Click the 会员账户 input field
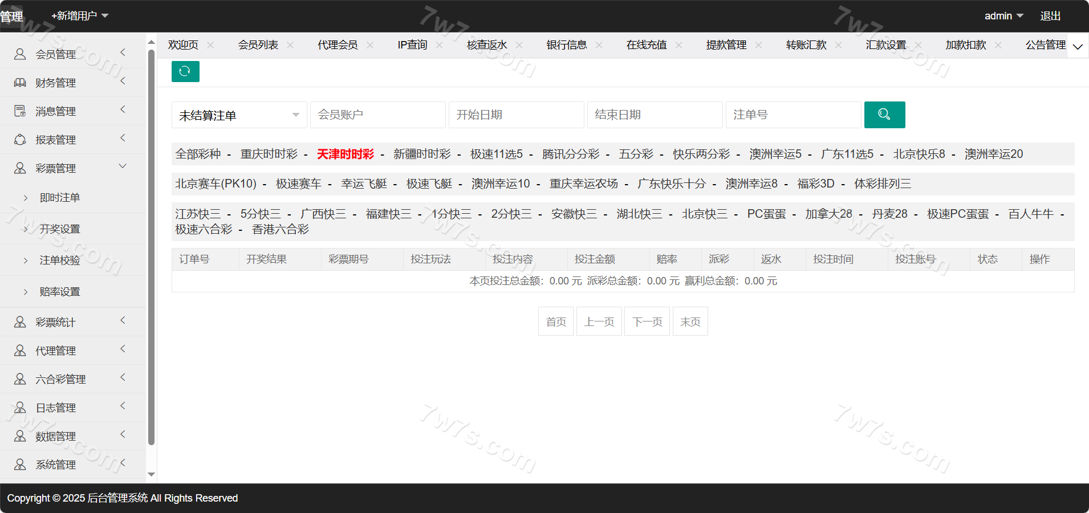 (377, 115)
